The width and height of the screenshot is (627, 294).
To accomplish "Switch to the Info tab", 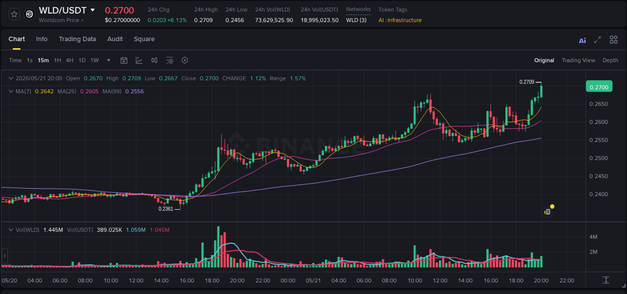I will tap(42, 39).
